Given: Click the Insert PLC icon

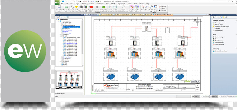Looking at the screenshot, I should tap(86, 8).
